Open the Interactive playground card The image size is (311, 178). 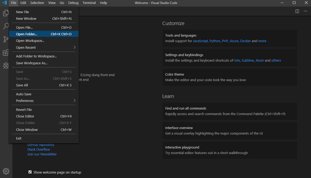click(230, 150)
